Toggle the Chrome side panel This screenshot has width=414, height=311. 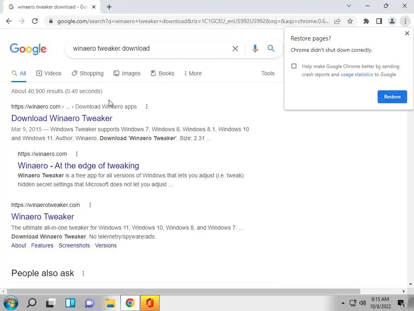point(379,21)
